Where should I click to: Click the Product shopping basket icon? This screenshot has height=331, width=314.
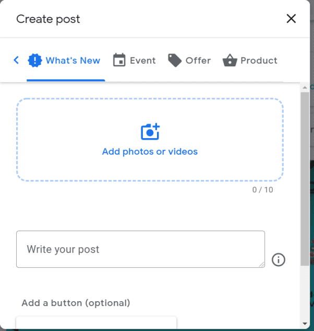coord(230,60)
